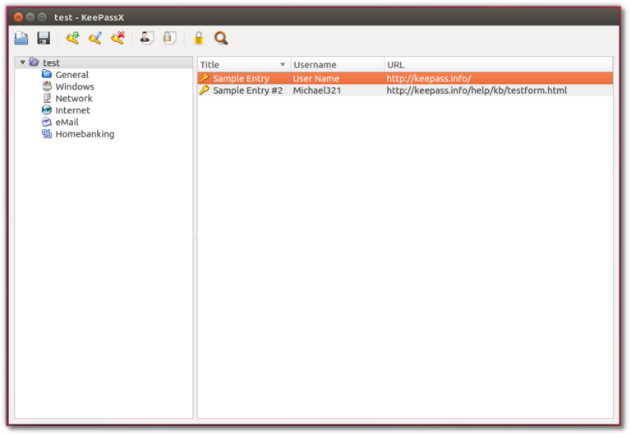This screenshot has width=631, height=436.
Task: Minimize the KeePassX window
Action: pos(30,17)
